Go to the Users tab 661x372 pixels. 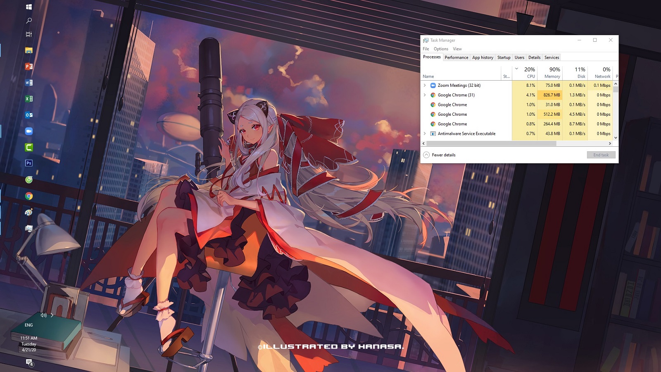pos(519,57)
